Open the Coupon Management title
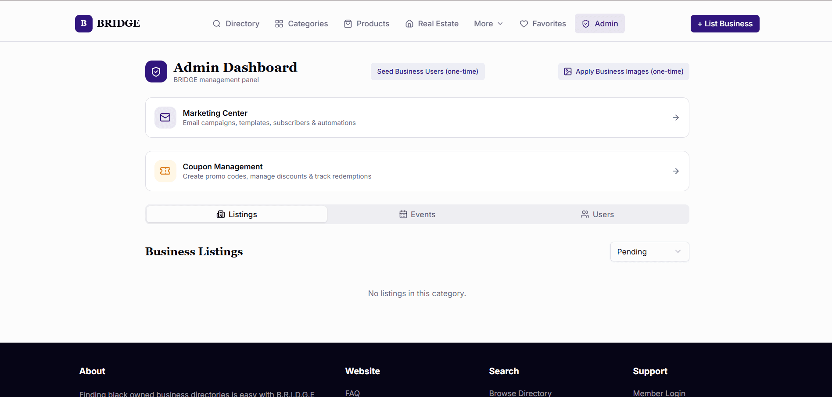Viewport: 832px width, 397px height. coord(222,167)
